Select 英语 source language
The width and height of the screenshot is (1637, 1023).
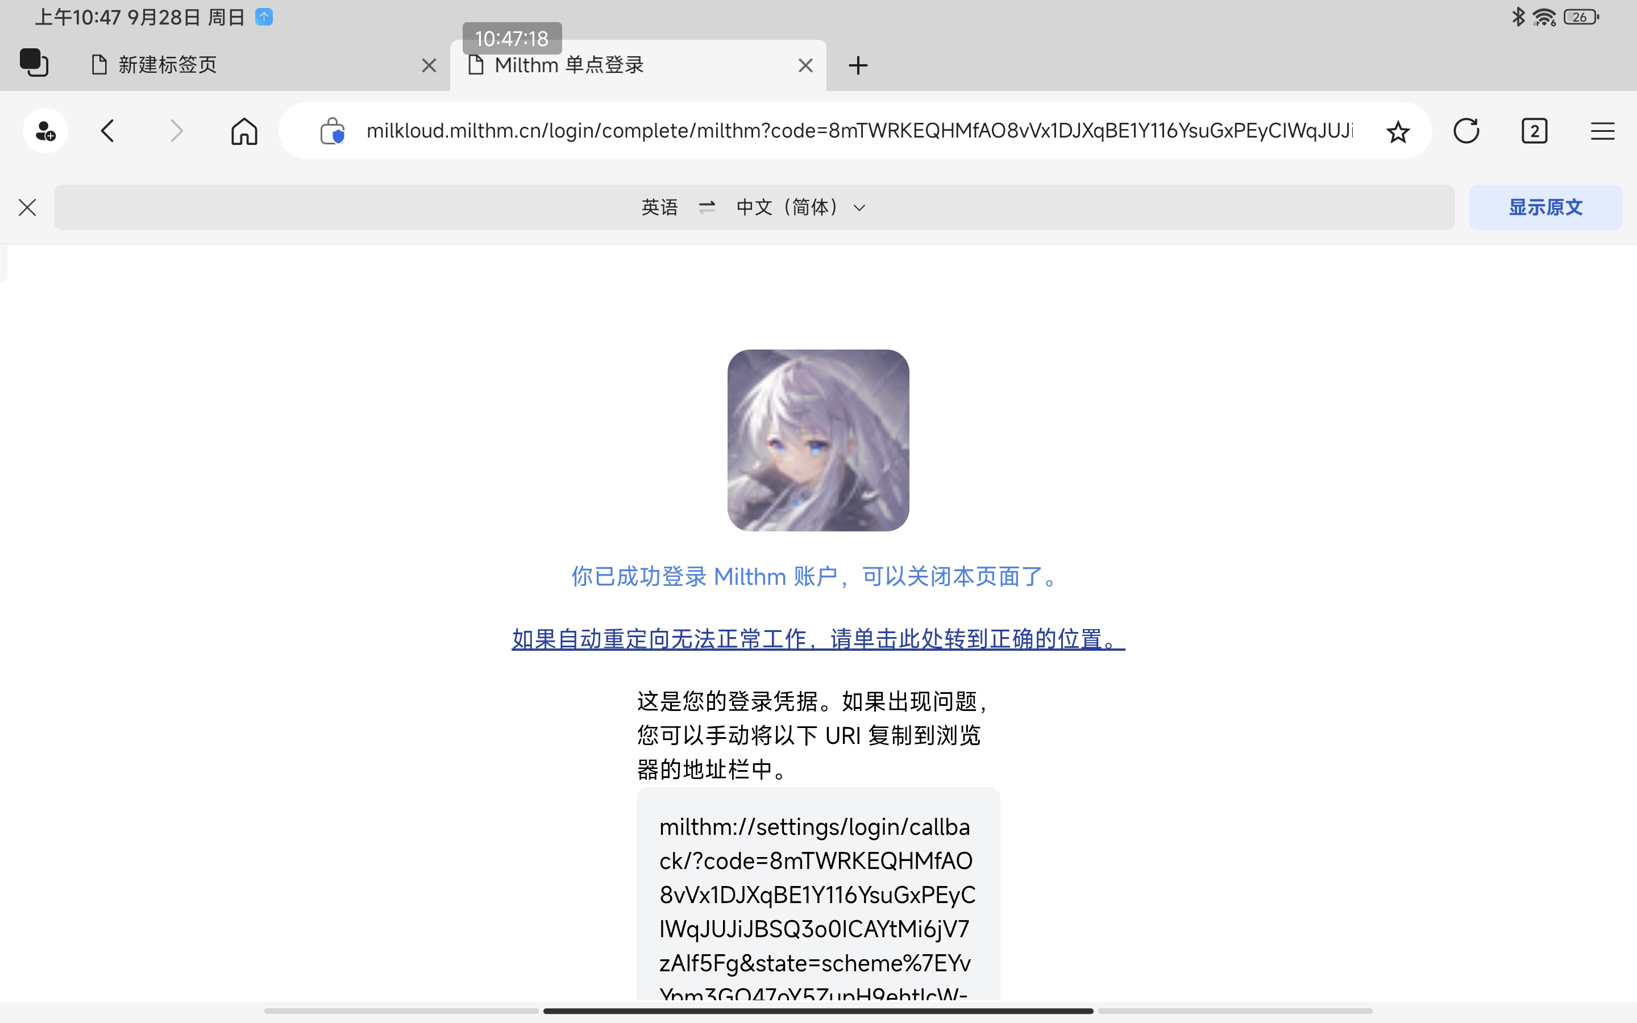point(659,207)
